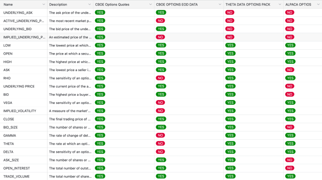Viewport: 322px width, 180px height.
Task: Click the description 'An estimated price of the ...'
Action: 70,37
